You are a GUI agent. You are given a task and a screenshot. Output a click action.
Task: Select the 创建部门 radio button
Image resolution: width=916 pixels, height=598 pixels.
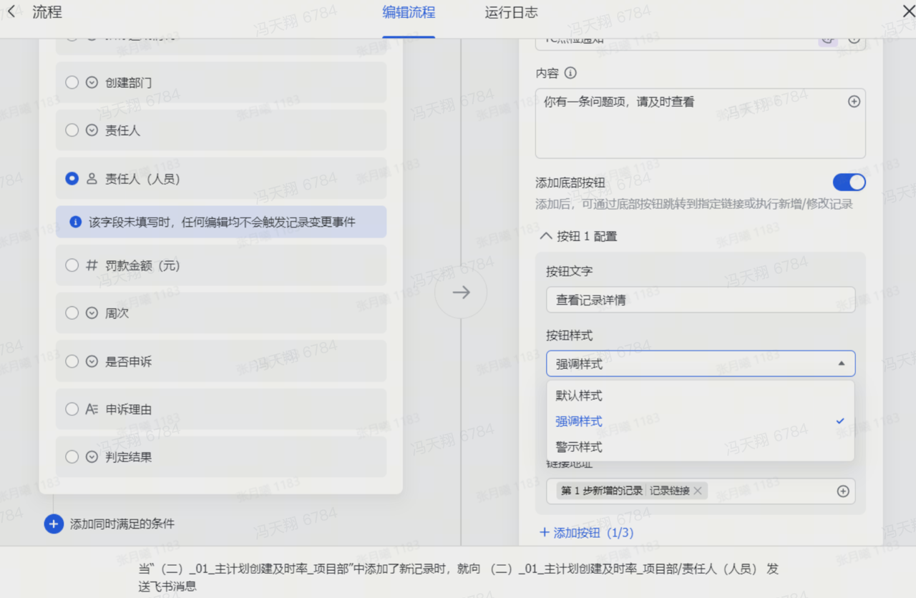[72, 82]
